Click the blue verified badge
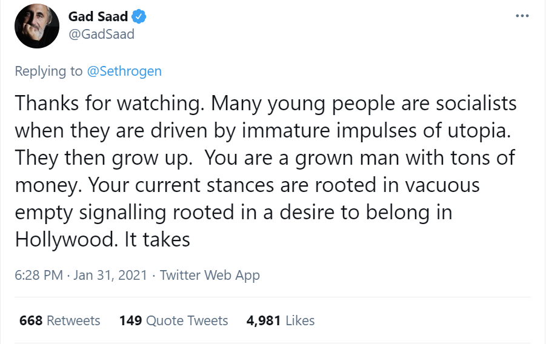 click(140, 17)
